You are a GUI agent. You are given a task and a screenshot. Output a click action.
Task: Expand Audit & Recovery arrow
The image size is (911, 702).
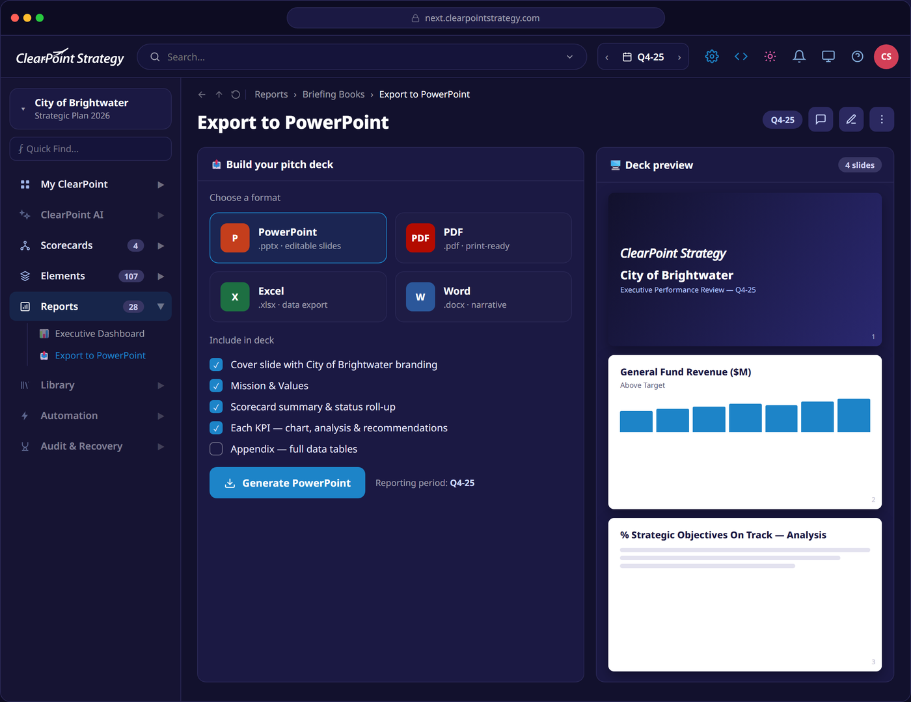pyautogui.click(x=161, y=447)
